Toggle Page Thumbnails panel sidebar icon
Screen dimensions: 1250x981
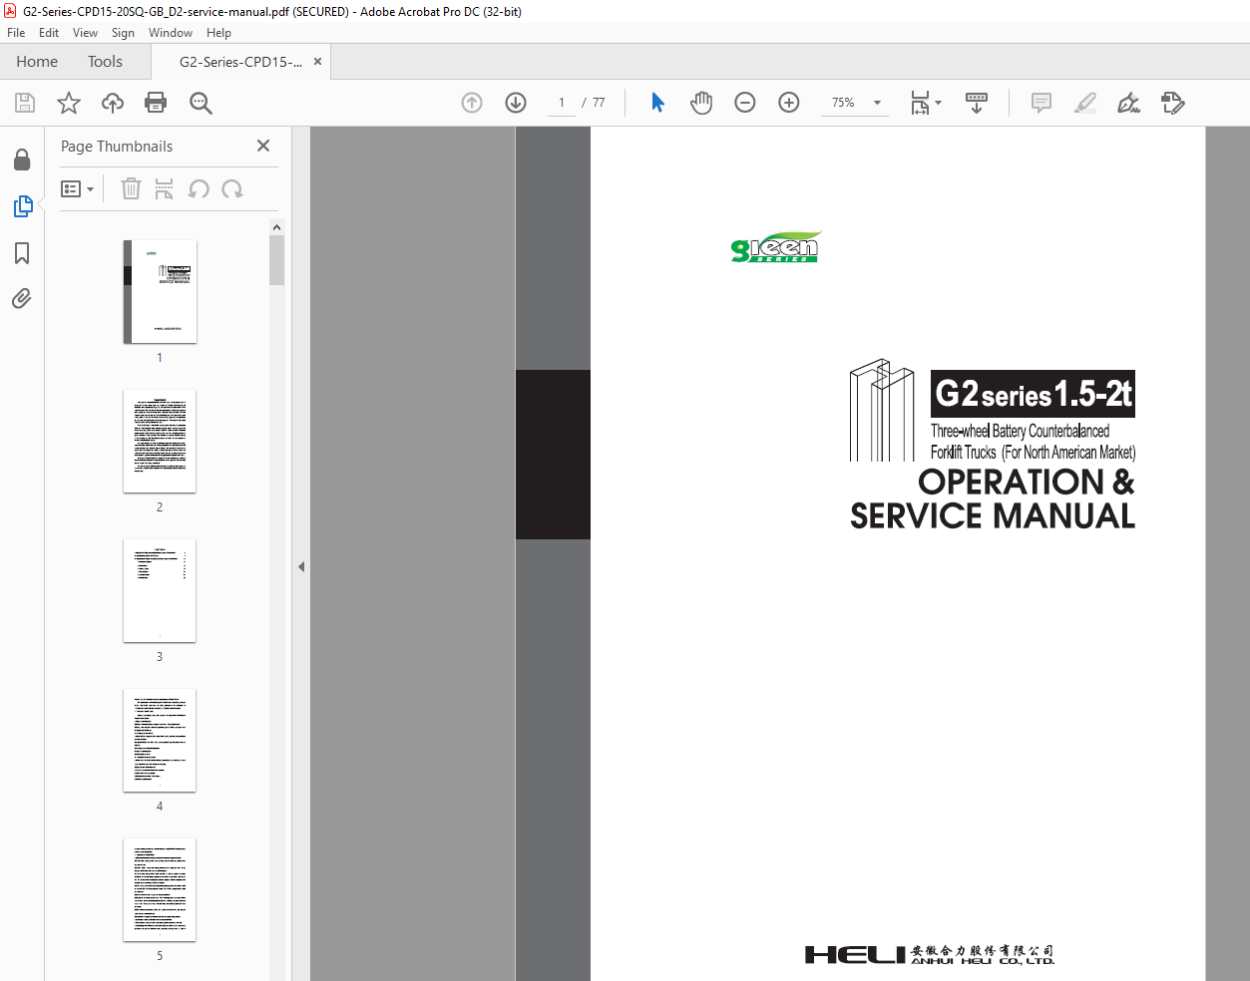(22, 206)
